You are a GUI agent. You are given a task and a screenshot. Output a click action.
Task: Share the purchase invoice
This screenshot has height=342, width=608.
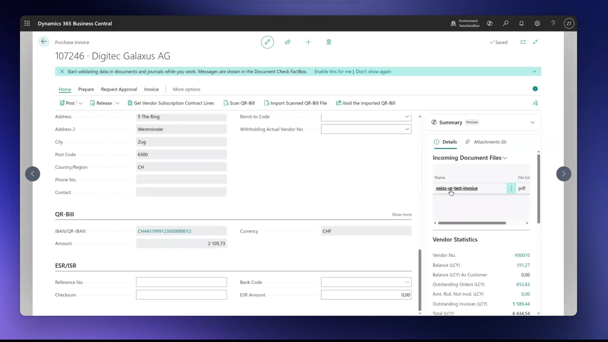point(287,42)
